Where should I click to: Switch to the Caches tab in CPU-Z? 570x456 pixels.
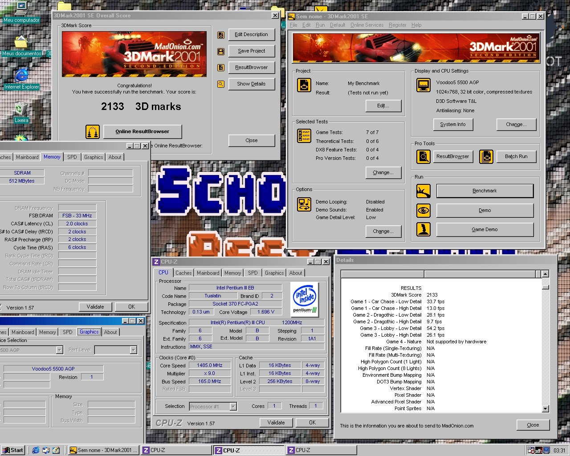(183, 273)
